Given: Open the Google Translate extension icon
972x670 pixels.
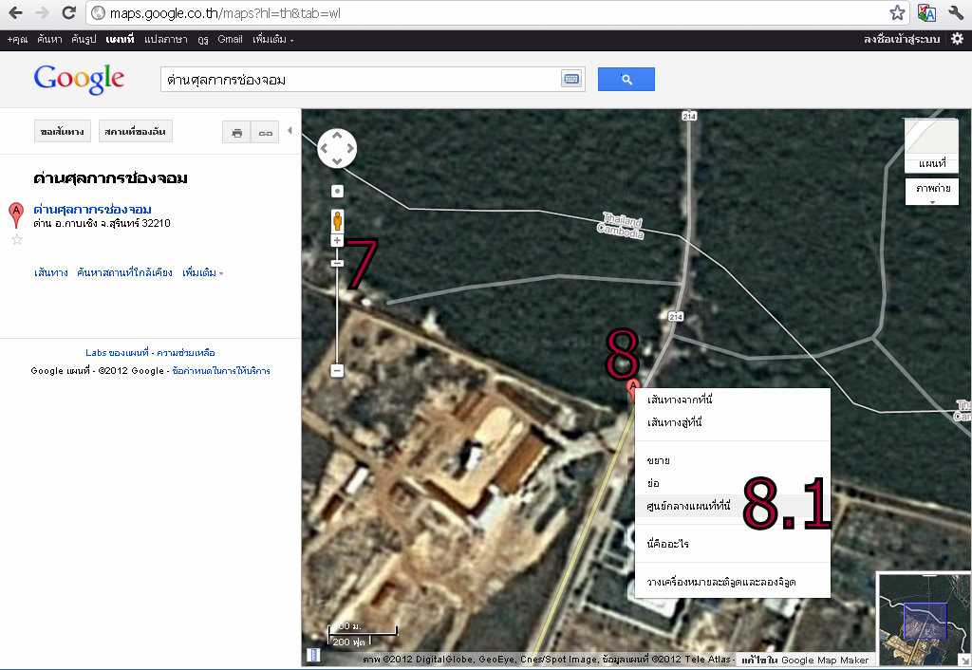Looking at the screenshot, I should [926, 12].
